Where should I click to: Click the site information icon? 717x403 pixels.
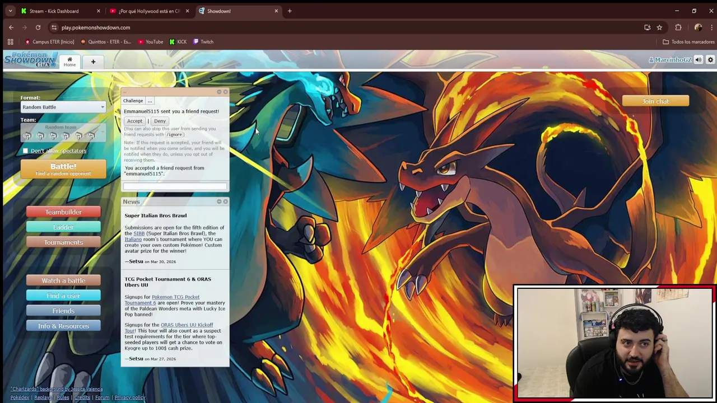click(54, 27)
